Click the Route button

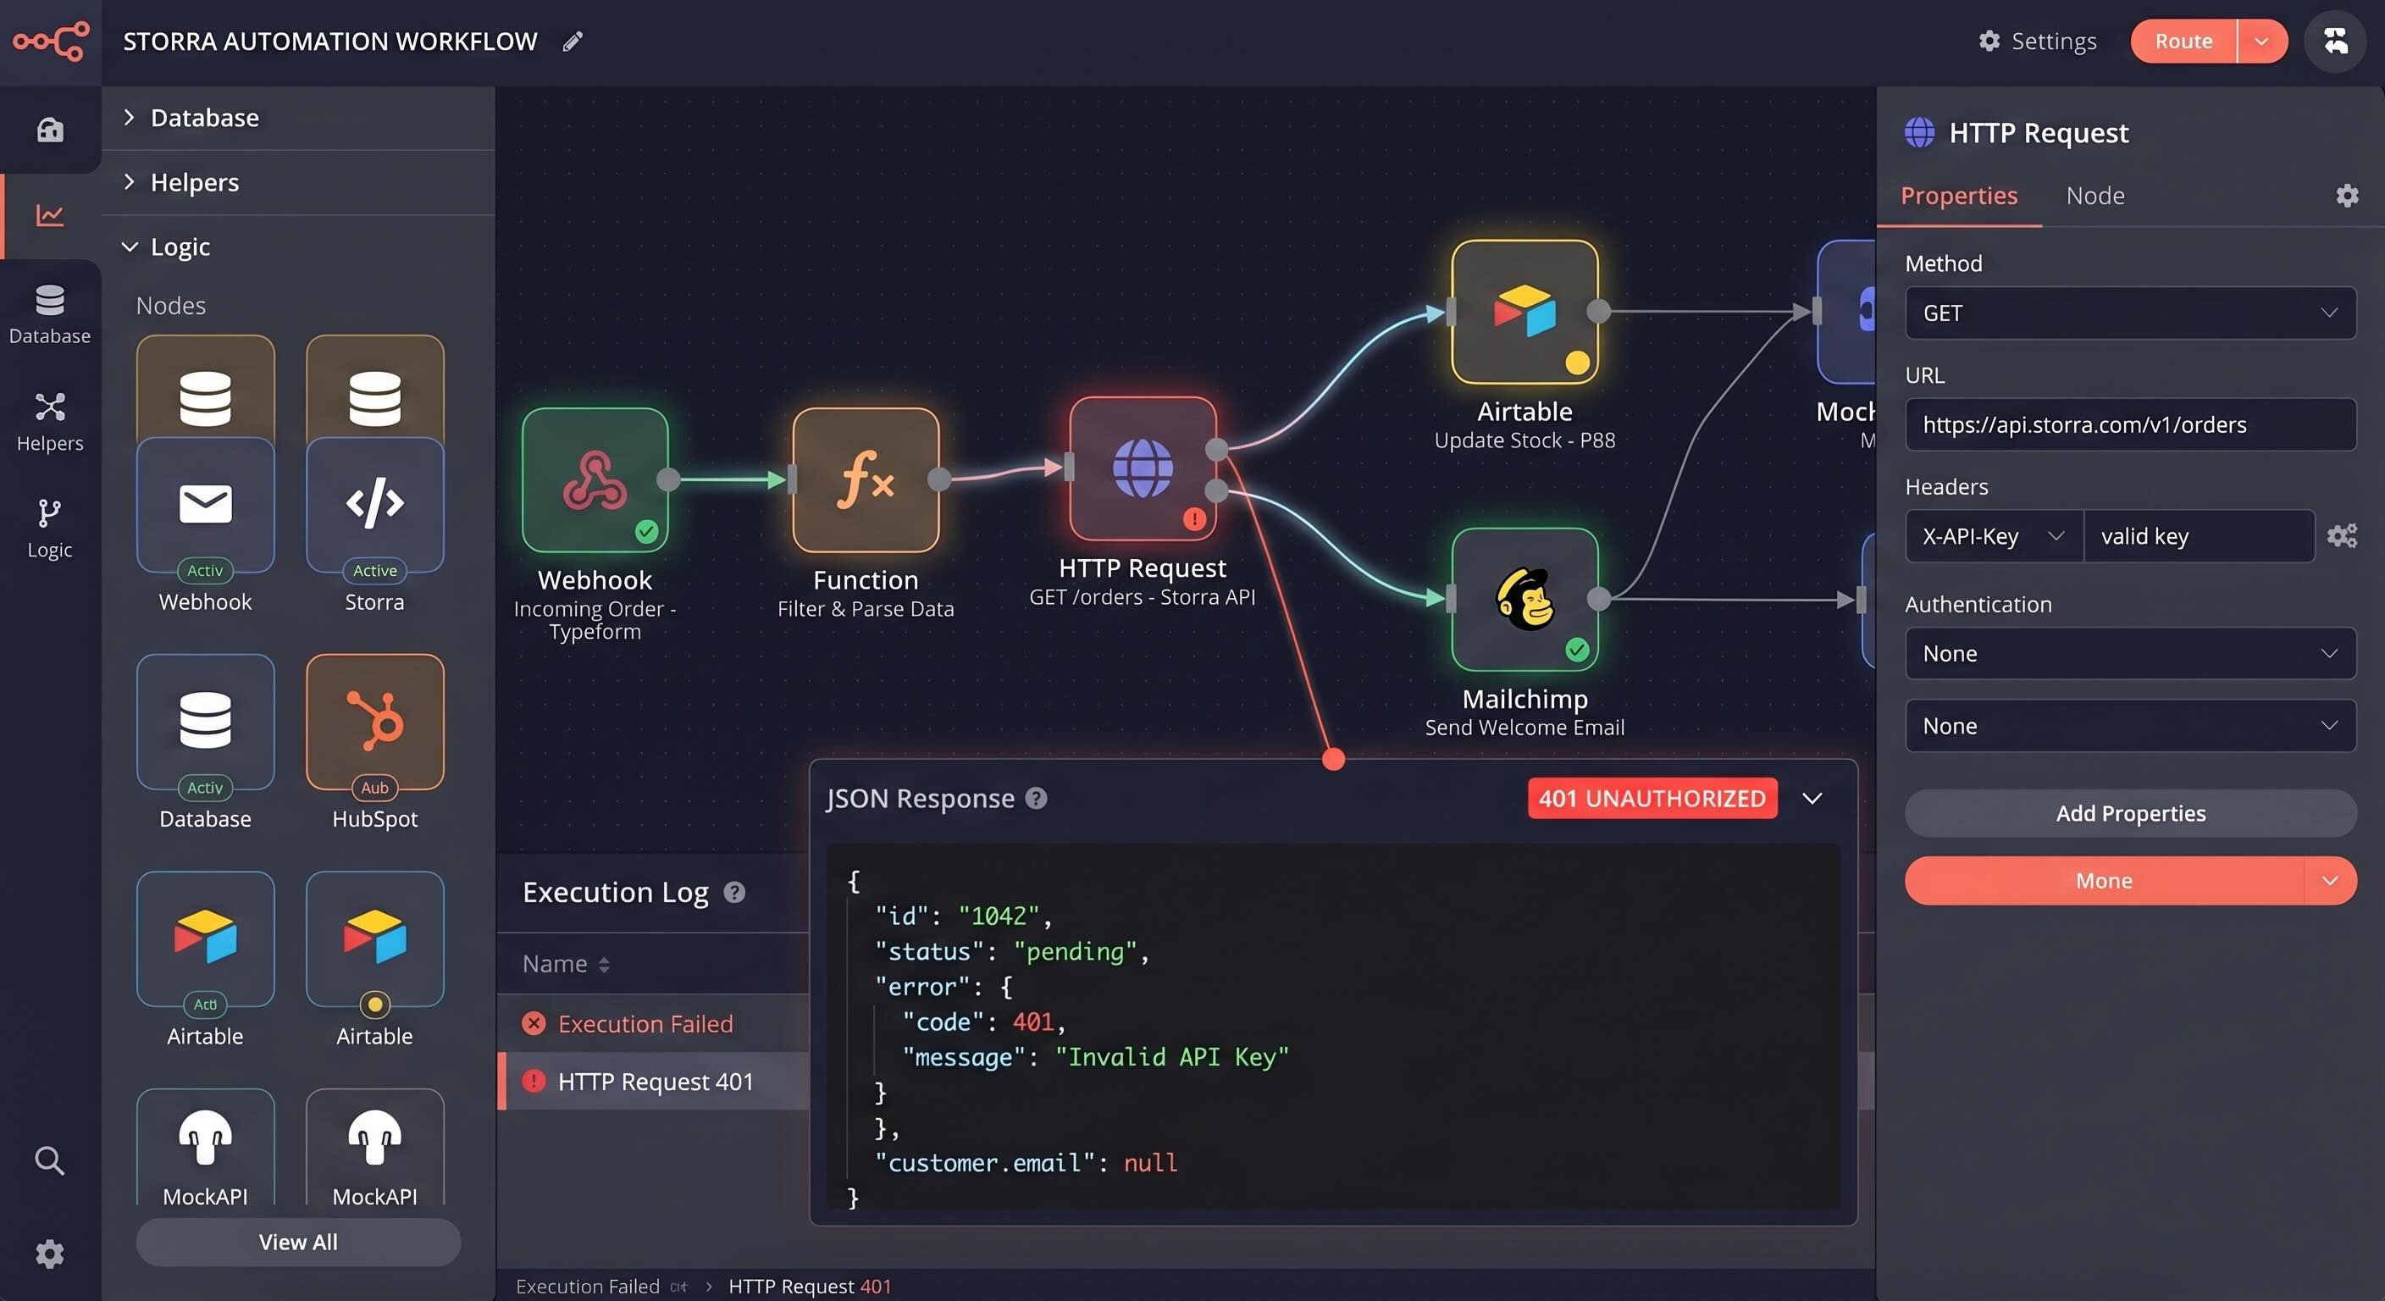click(2183, 42)
